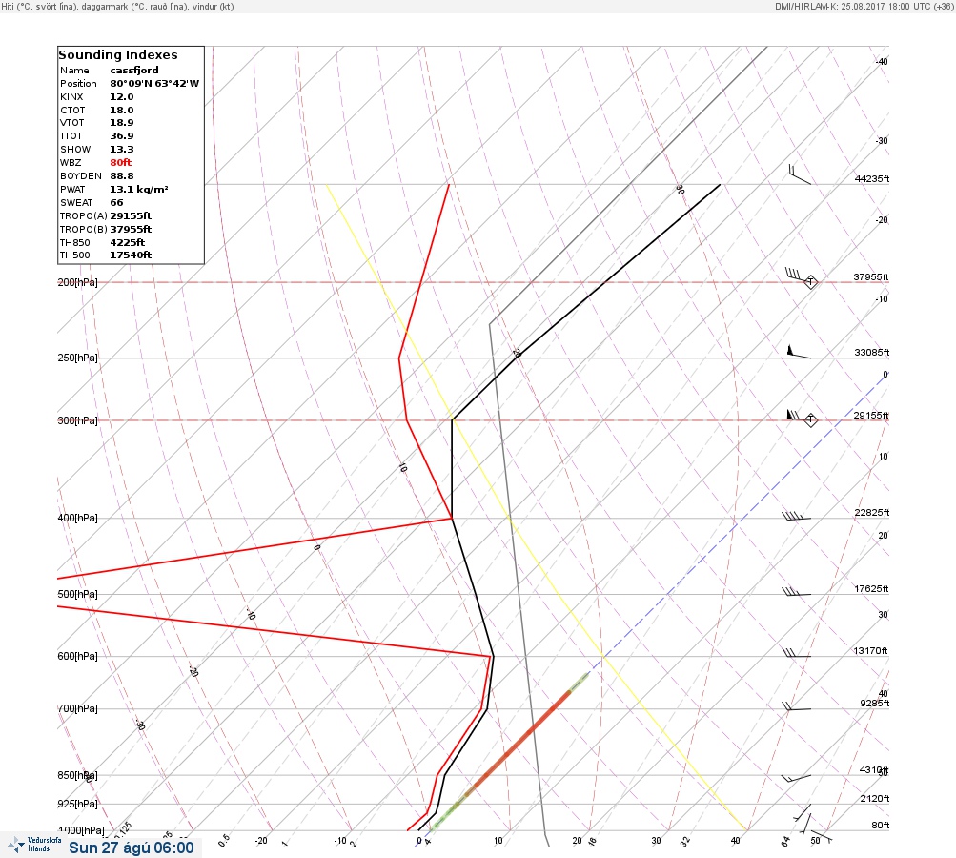Viewport: 956px width, 858px height.
Task: Click the TROPO(A) value 29155ft
Action: coord(131,215)
